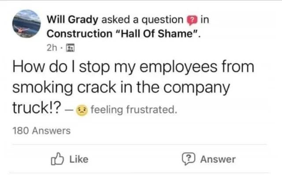Viewport: 282px width, 175px height.
Task: Click the word "in" after the question badge
Action: point(205,19)
